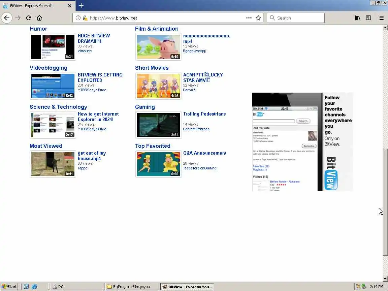The image size is (388, 291).
Task: Open the noooooooo.mp4 video title
Action: [x=206, y=38]
